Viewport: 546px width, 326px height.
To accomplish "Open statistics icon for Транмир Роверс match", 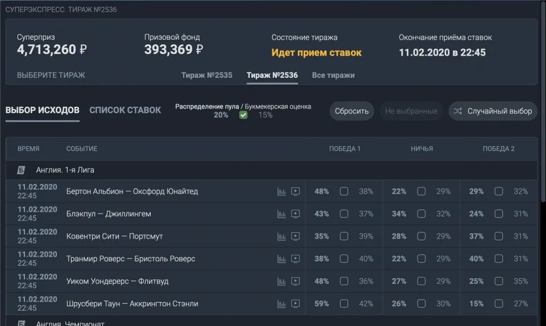I will coord(282,259).
